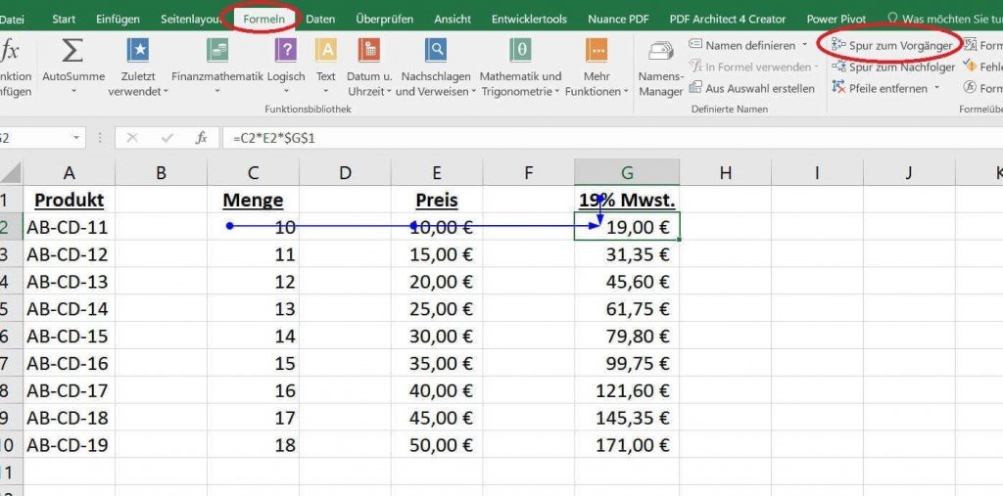Expand the Pfeile entfernen dropdown arrow
This screenshot has width=1003, height=496.
tap(936, 88)
